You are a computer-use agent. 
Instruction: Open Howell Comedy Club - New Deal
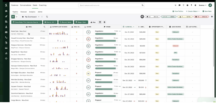point(22,38)
